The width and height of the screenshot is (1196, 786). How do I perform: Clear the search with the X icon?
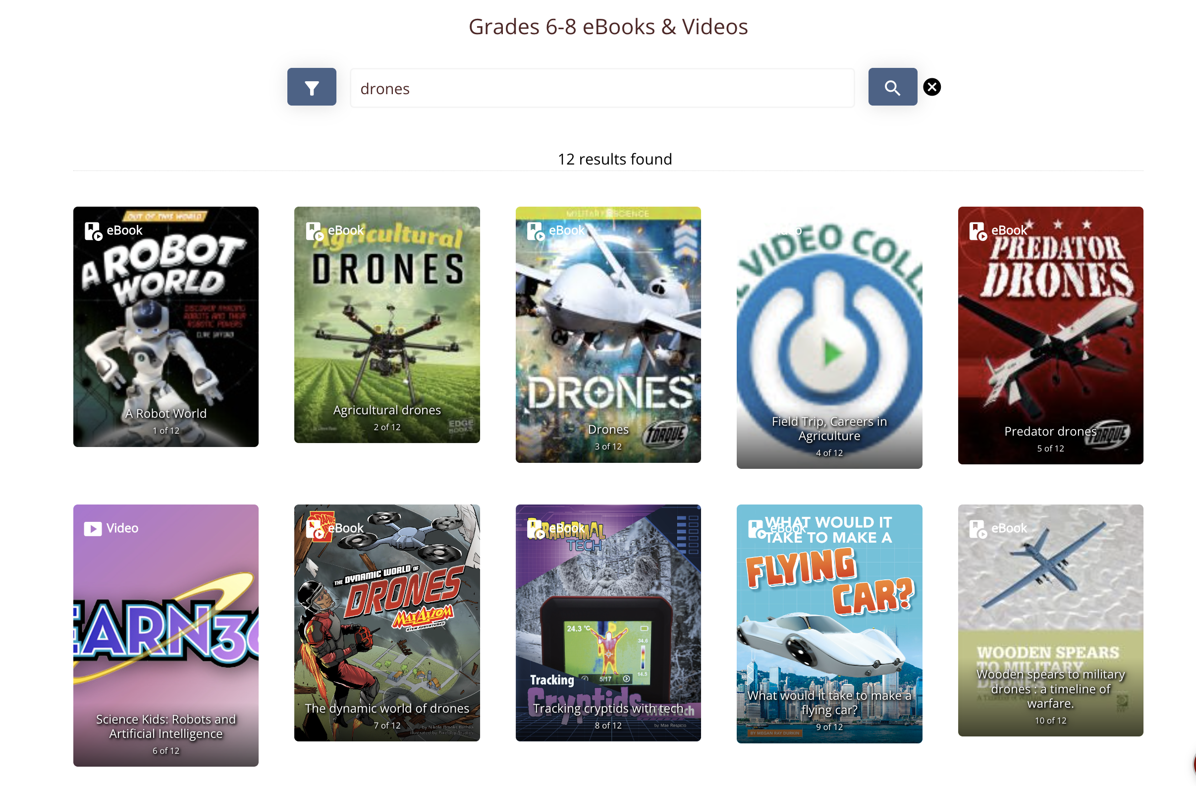(931, 87)
